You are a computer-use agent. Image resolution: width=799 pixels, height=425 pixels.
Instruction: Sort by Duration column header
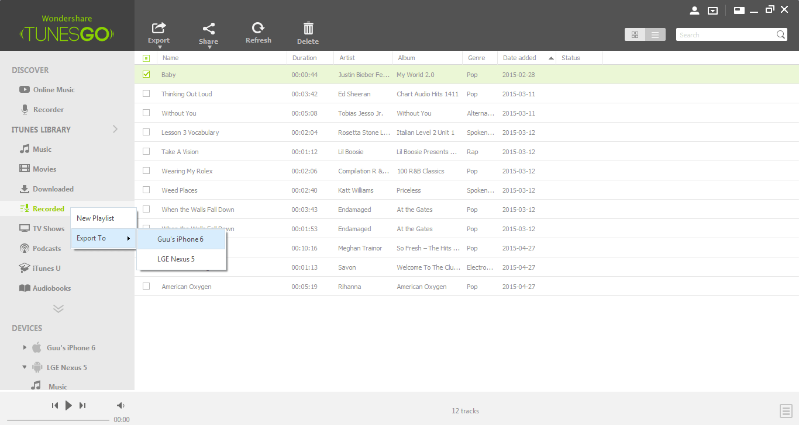(311, 58)
